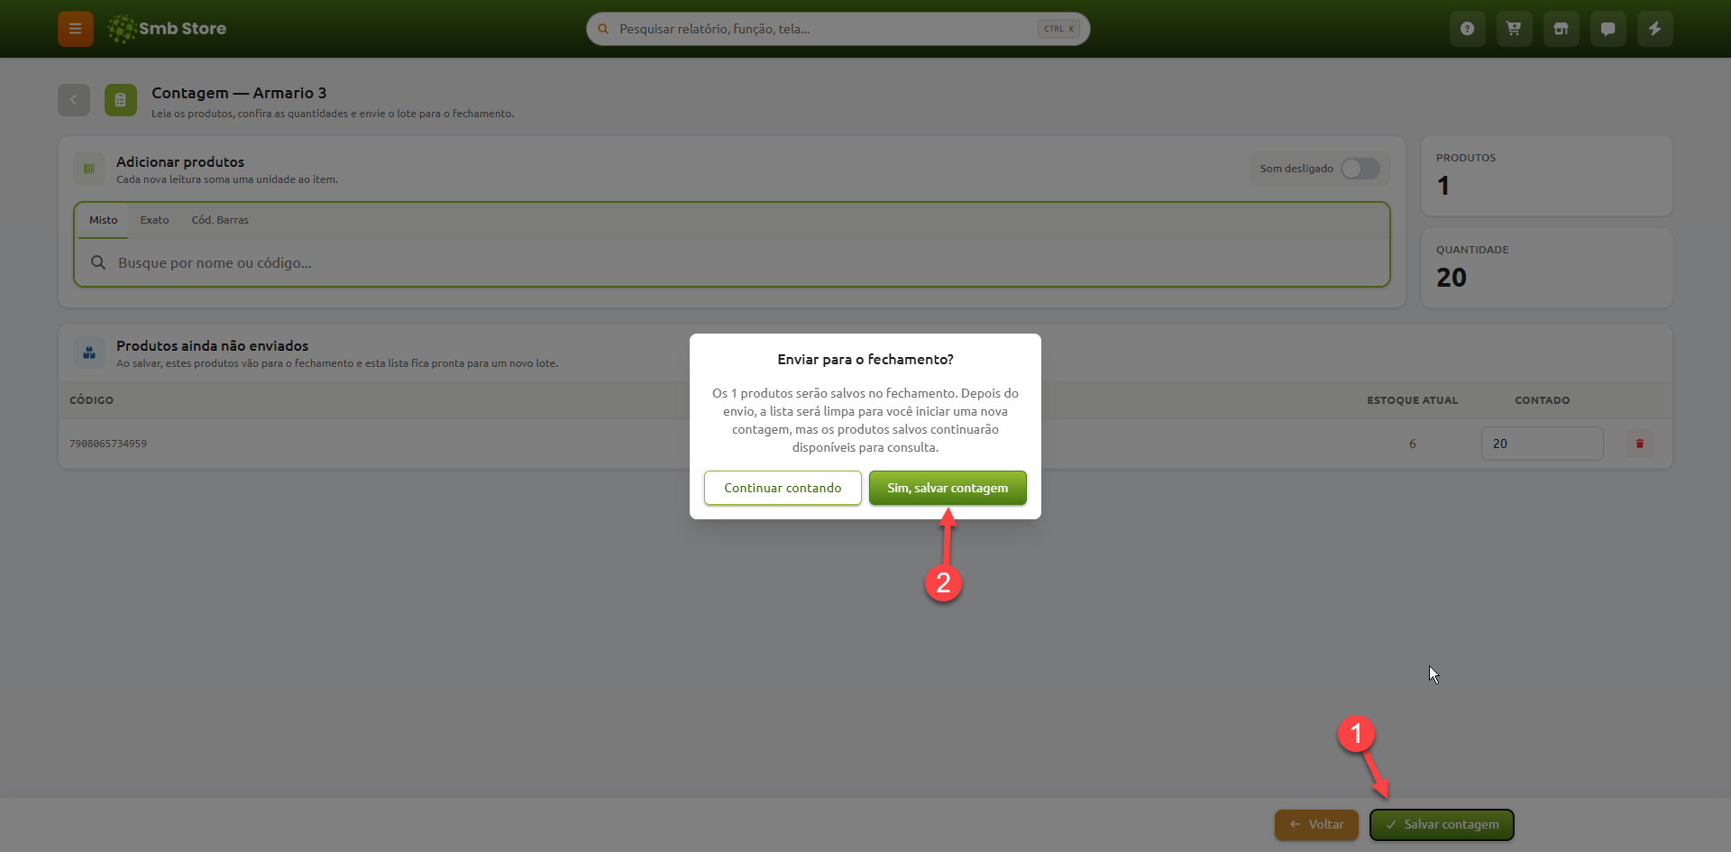Open the orange hamburger menu
This screenshot has height=852, width=1731.
coord(76,29)
